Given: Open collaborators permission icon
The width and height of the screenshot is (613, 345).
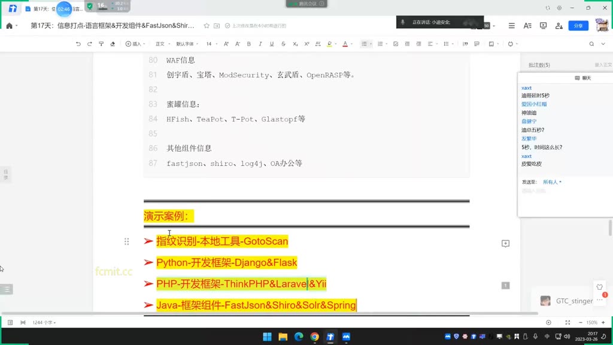Looking at the screenshot, I should 559,26.
